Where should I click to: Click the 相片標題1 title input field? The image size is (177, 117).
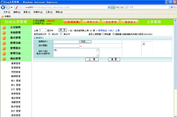(x=66, y=46)
